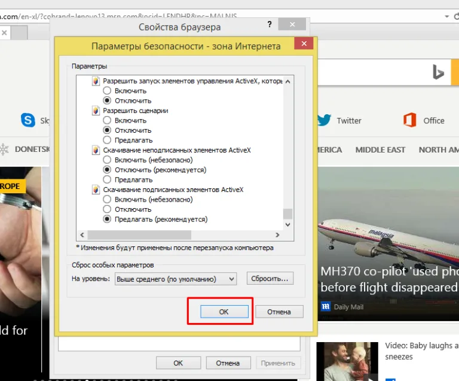Open the MH370 co-pilot headline
This screenshot has width=459, height=381.
(x=390, y=279)
